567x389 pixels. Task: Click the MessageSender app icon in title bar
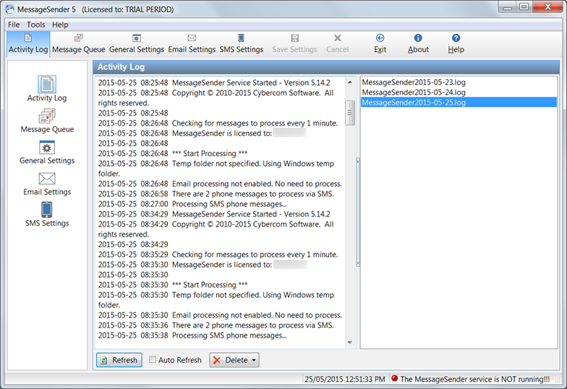point(10,9)
